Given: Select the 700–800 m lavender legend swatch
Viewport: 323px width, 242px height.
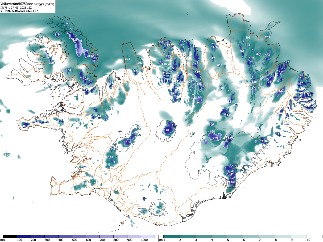Looking at the screenshot, I should (x=107, y=236).
